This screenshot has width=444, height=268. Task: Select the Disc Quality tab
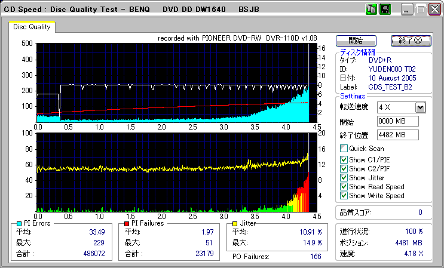point(32,27)
